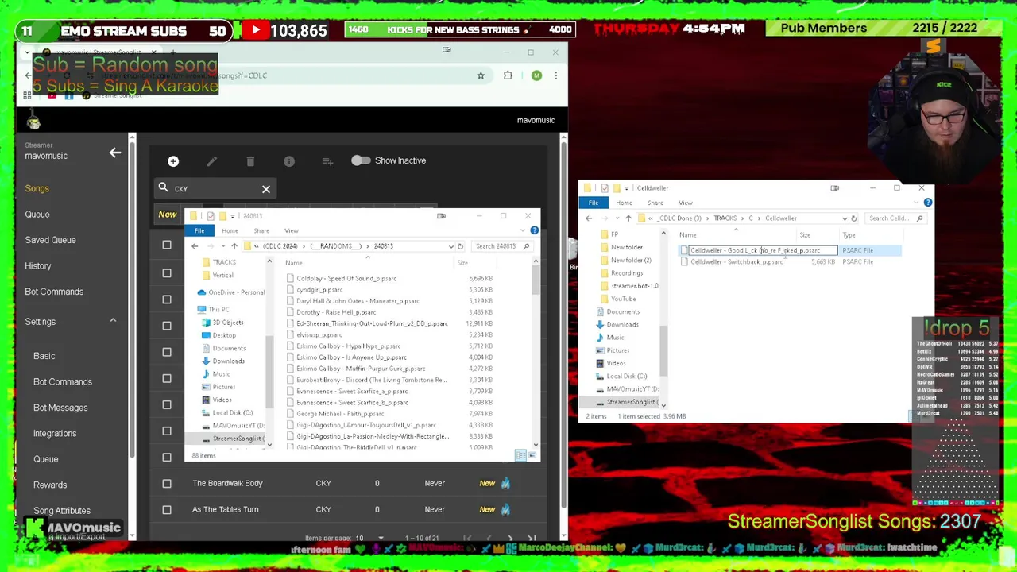Image resolution: width=1017 pixels, height=572 pixels.
Task: Check the box for The Boardwalk Body
Action: [x=167, y=483]
